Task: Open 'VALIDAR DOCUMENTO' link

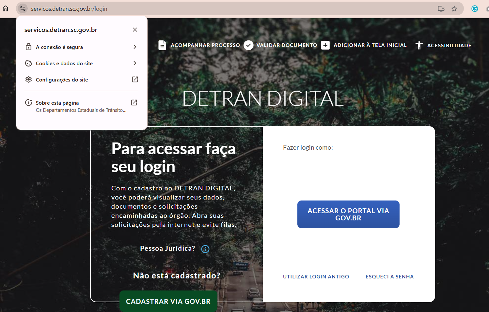Action: point(287,45)
